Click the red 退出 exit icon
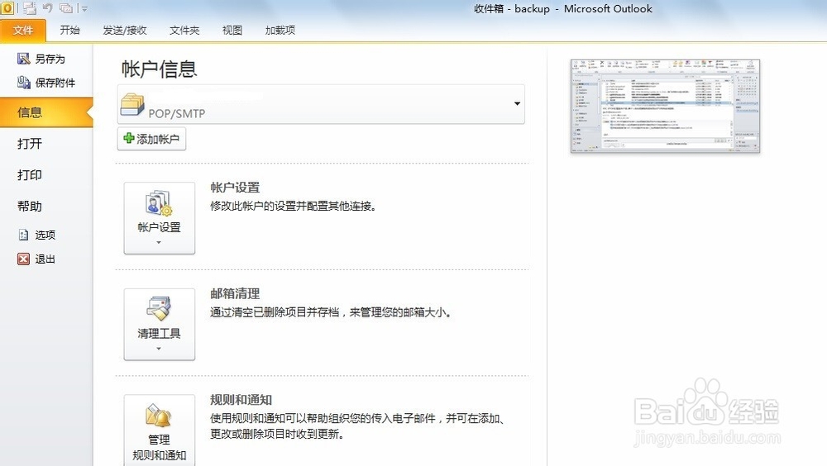827x466 pixels. [x=23, y=259]
